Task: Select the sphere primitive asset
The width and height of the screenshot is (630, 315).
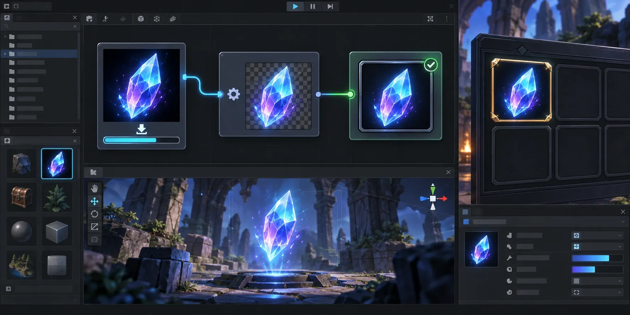Action: tap(21, 232)
